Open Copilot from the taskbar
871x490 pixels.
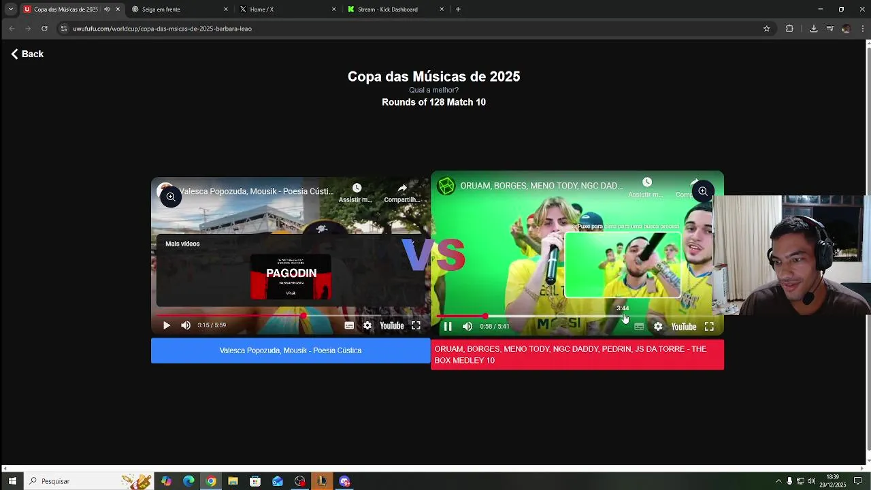167,481
